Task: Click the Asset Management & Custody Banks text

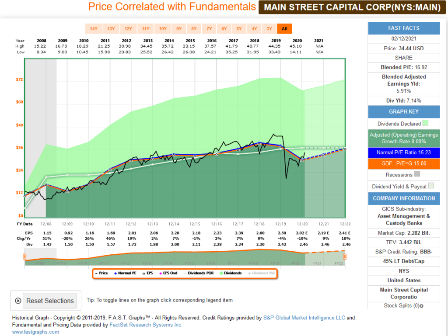Action: click(404, 220)
